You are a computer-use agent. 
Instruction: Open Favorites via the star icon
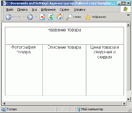[x=88, y=17]
